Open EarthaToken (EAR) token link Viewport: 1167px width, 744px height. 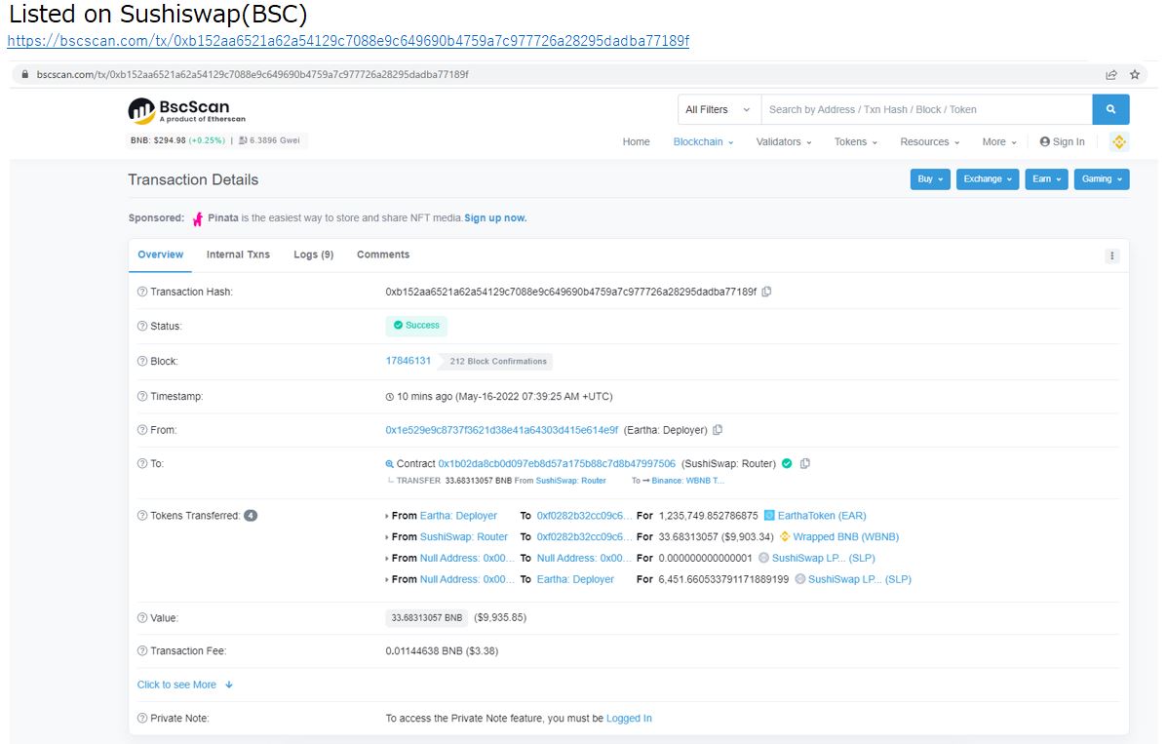tap(822, 516)
